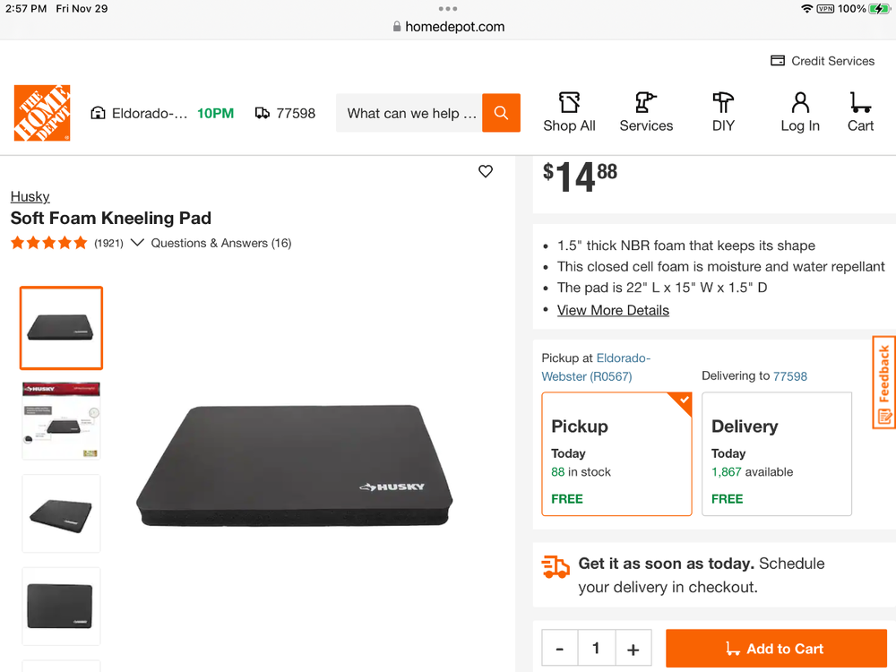Open the Shop All menu
The height and width of the screenshot is (672, 896).
coord(569,113)
